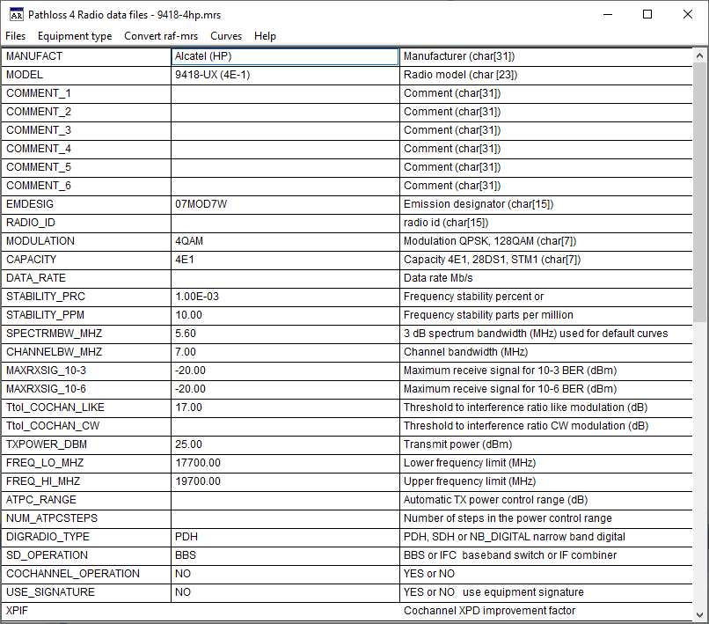709x624 pixels.
Task: Click the empty DATA_RATE value cell
Action: point(285,278)
